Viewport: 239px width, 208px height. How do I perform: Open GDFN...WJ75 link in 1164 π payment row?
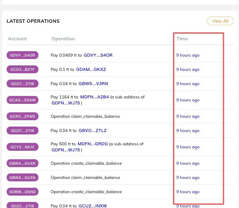point(66,103)
